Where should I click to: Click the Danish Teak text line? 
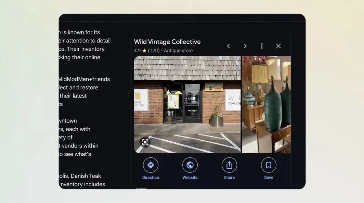coord(80,176)
